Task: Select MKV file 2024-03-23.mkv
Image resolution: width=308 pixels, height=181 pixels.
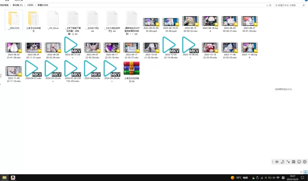Action: tap(53, 71)
